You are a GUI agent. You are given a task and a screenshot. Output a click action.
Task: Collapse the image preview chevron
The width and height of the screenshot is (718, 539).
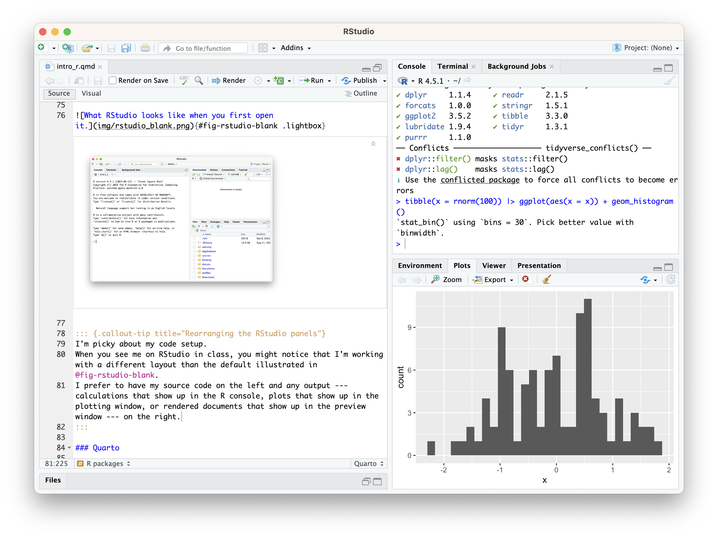tap(373, 144)
